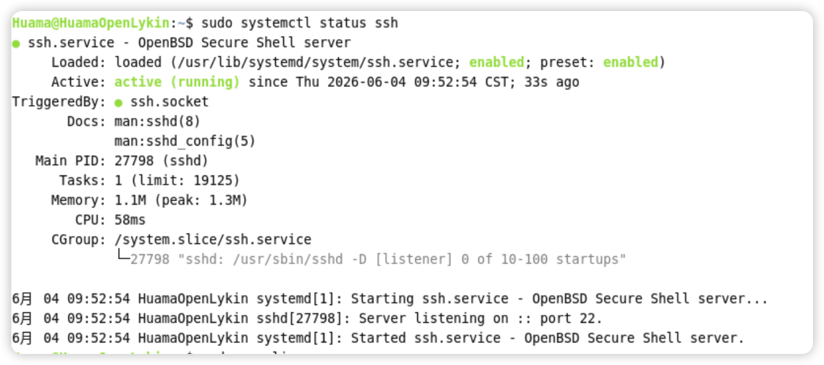This screenshot has height=365, width=824.
Task: Click the 'Server listening on :: port 22' line
Action: tap(308, 318)
